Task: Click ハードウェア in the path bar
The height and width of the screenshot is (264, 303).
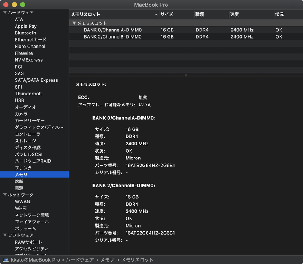Action: pyautogui.click(x=80, y=260)
